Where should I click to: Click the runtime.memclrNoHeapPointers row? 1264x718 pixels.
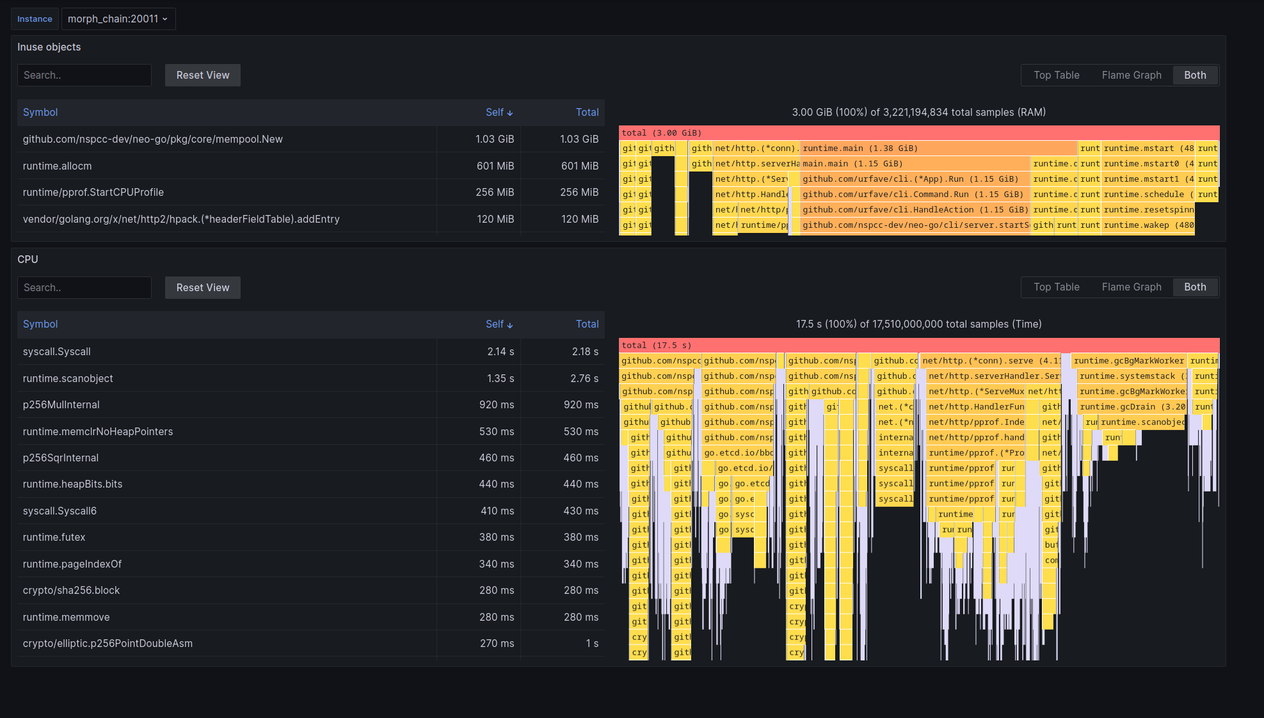coord(310,431)
